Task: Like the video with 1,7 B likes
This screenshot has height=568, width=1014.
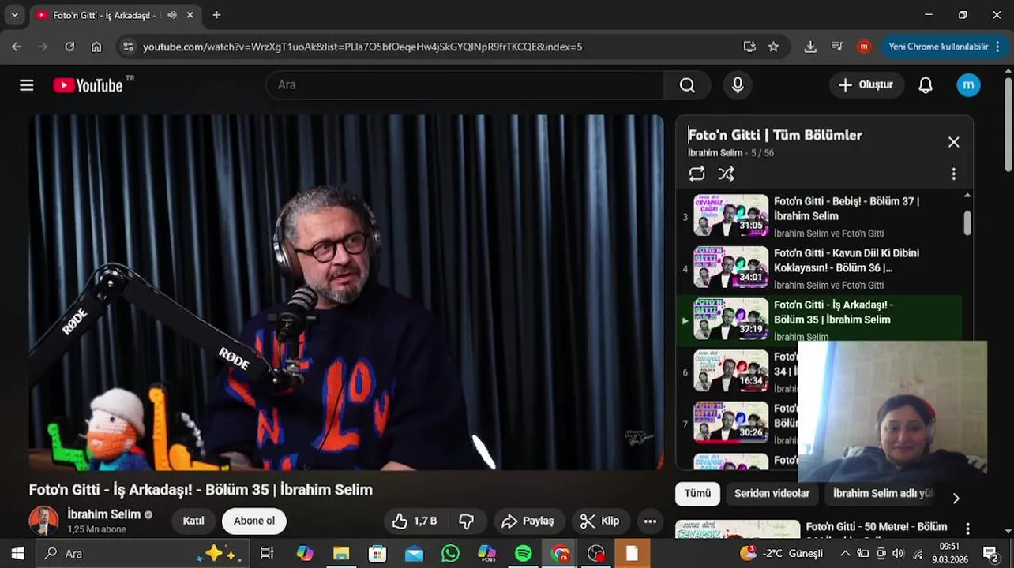Action: [x=415, y=521]
